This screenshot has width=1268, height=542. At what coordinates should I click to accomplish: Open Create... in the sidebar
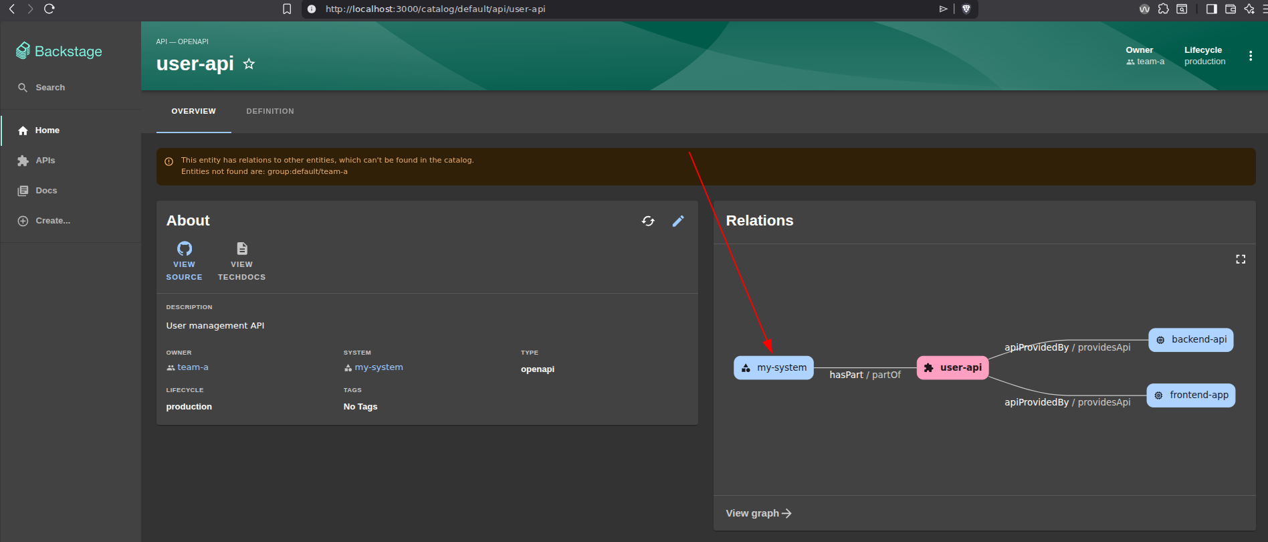coord(70,221)
